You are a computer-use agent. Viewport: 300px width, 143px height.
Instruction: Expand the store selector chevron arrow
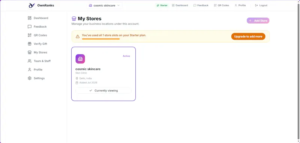point(118,6)
